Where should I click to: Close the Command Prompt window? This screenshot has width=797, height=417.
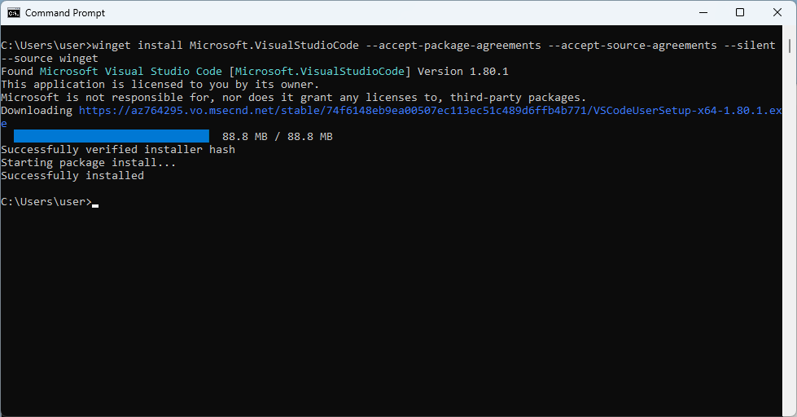coord(777,13)
